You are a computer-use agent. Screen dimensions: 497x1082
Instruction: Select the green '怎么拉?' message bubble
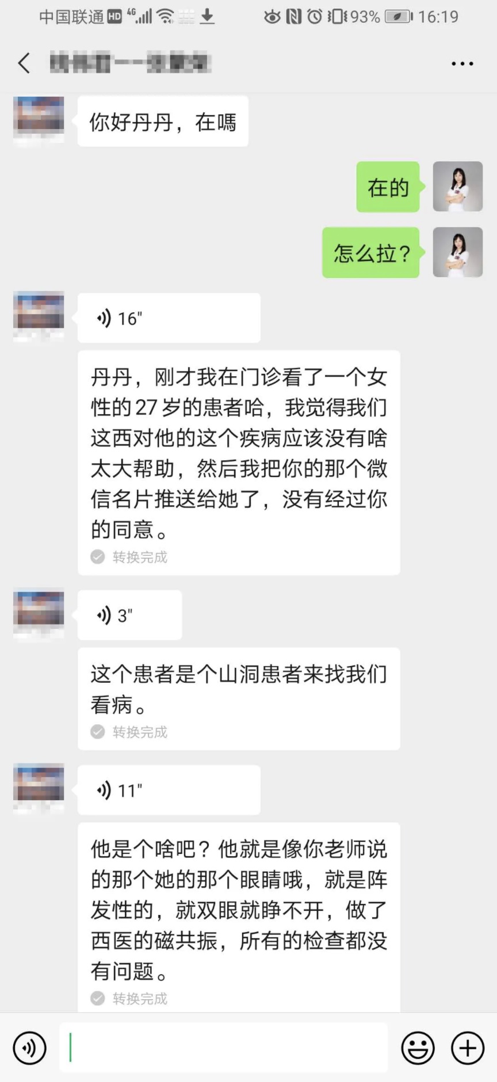(371, 252)
